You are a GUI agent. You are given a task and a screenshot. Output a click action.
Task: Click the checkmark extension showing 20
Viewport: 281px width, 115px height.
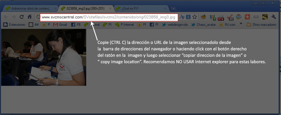pyautogui.click(x=230, y=17)
